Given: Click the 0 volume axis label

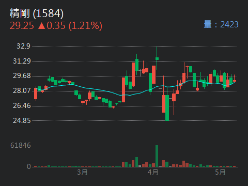Looking at the screenshot, I should [29, 166].
